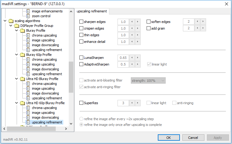Screen dimensions: 232x144
Task: Click image downscaling icon under Ultra HD Bluray Profile
Action: [28, 93]
